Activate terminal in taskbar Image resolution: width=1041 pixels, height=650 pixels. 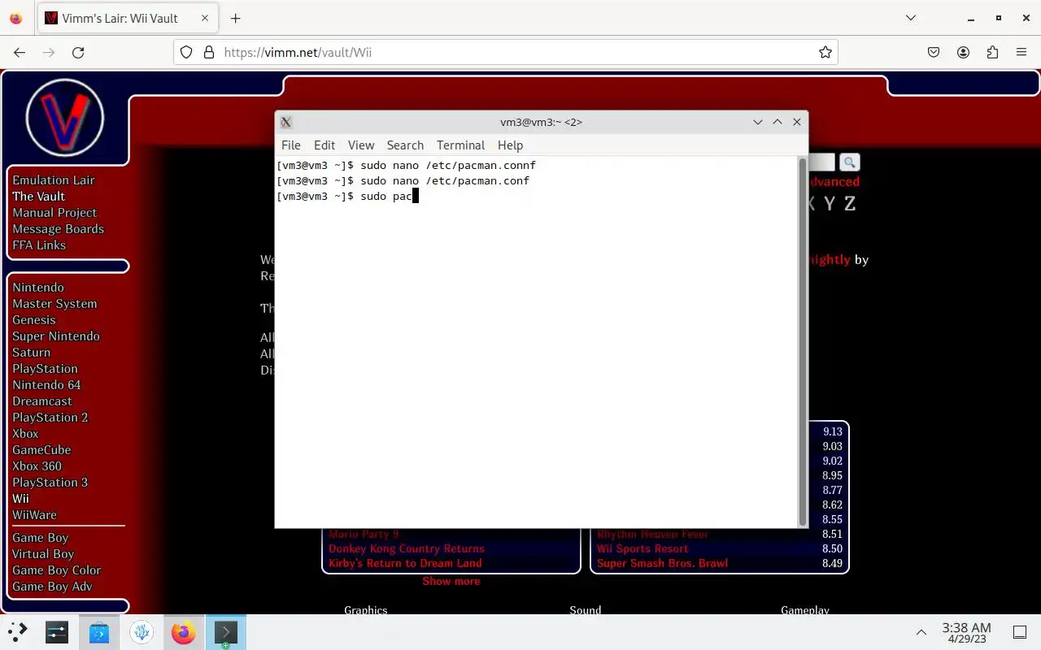tap(225, 632)
